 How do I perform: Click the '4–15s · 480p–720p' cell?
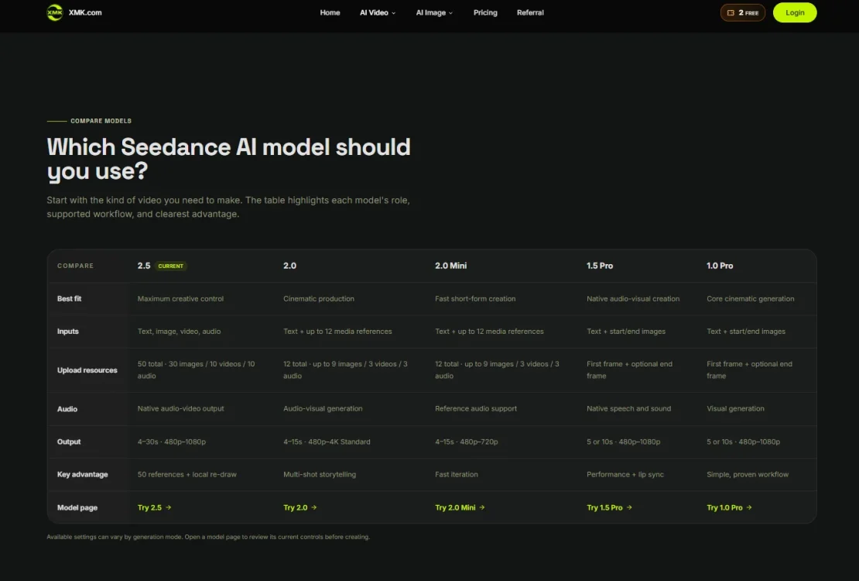467,442
